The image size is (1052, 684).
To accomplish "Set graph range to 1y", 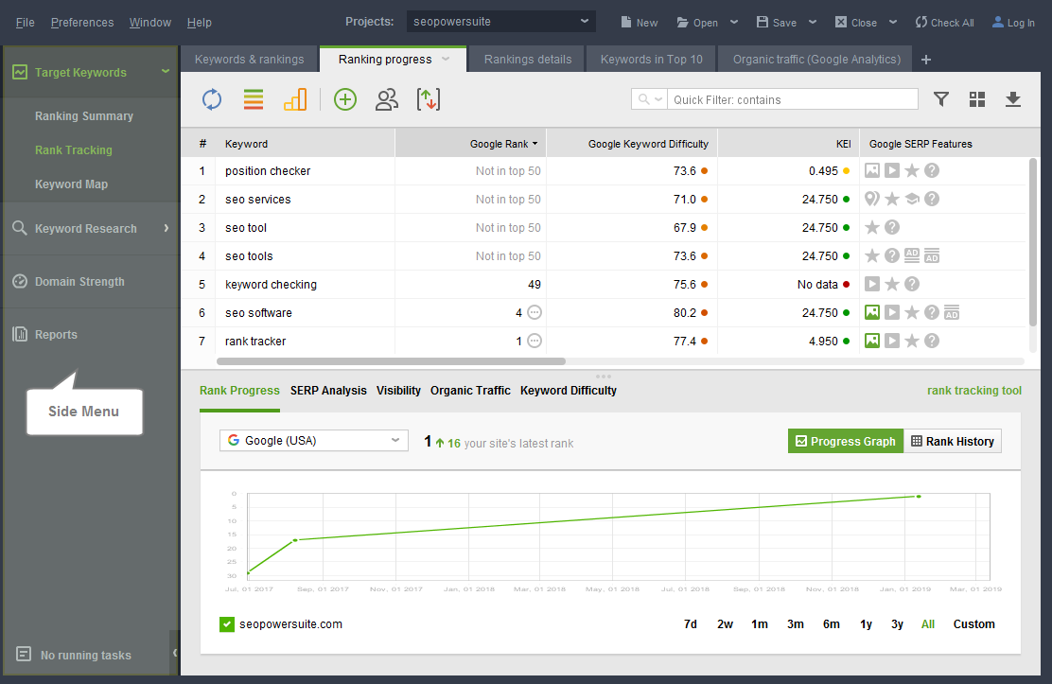I will (x=867, y=624).
